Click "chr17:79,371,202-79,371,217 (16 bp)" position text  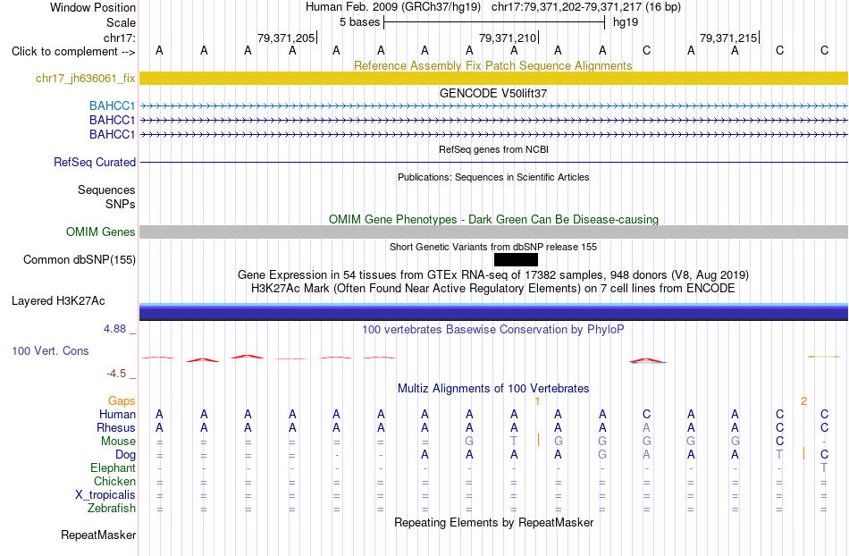(586, 7)
